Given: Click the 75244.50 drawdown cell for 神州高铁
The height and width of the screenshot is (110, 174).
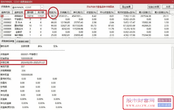Looking at the screenshot, I should tap(146, 35).
